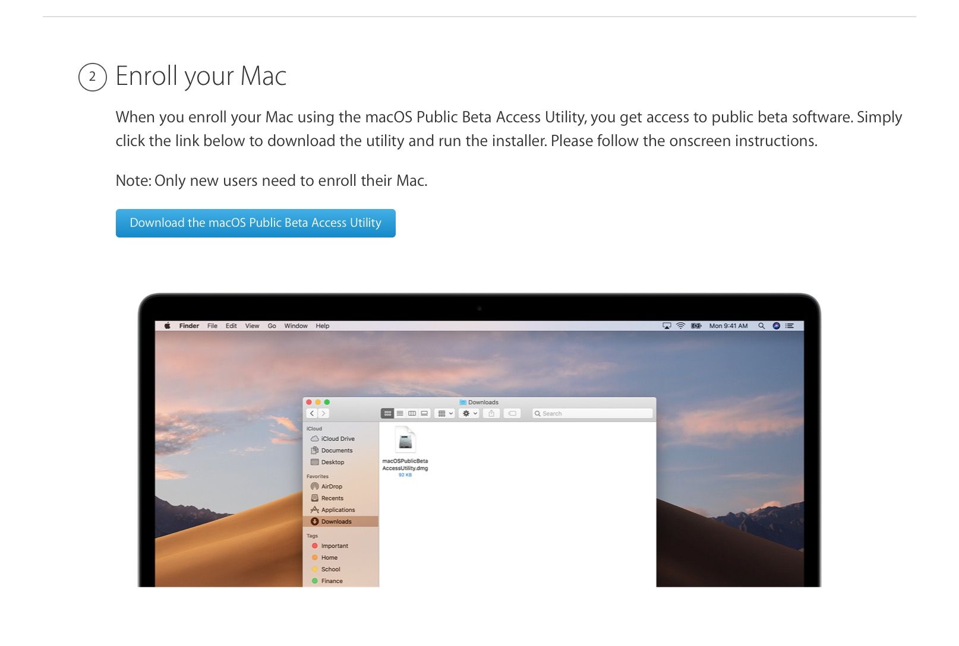This screenshot has height=646, width=959.
Task: Click the AirPlay display icon in menu bar
Action: pos(667,326)
